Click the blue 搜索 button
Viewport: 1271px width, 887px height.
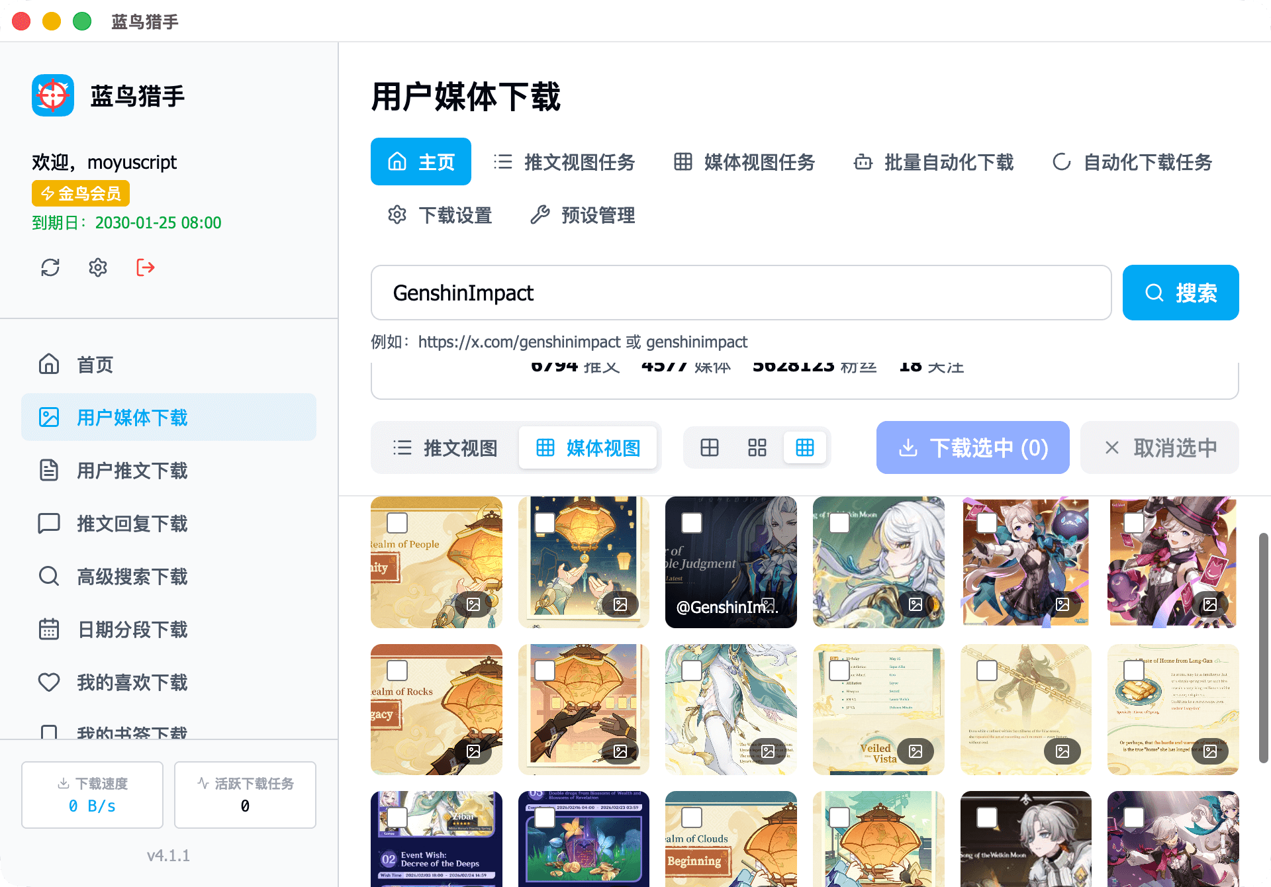click(1180, 293)
